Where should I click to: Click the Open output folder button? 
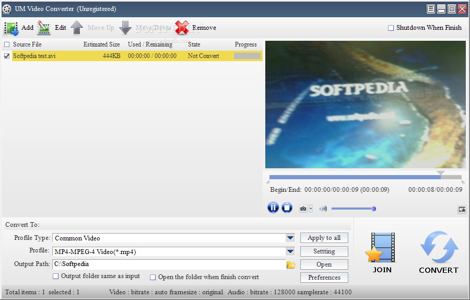[324, 264]
